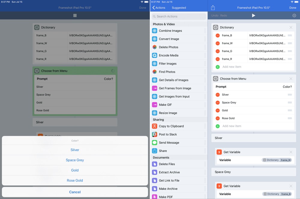Screen dimensions: 300x199
Task: Choose Gold in the Color? menu
Action: 75,170
